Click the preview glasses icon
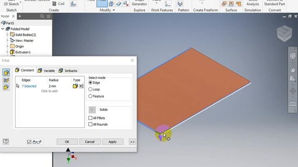The image size is (298, 167). point(37,142)
